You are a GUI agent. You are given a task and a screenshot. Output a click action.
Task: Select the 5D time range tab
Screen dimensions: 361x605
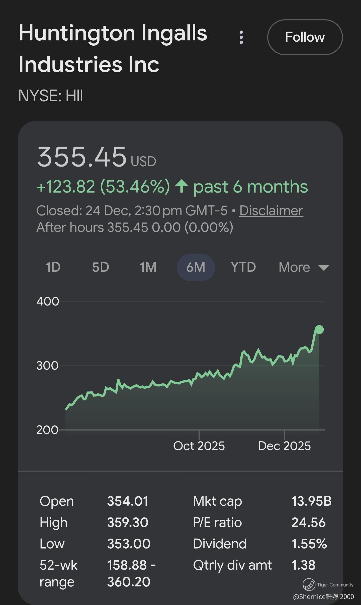(101, 267)
